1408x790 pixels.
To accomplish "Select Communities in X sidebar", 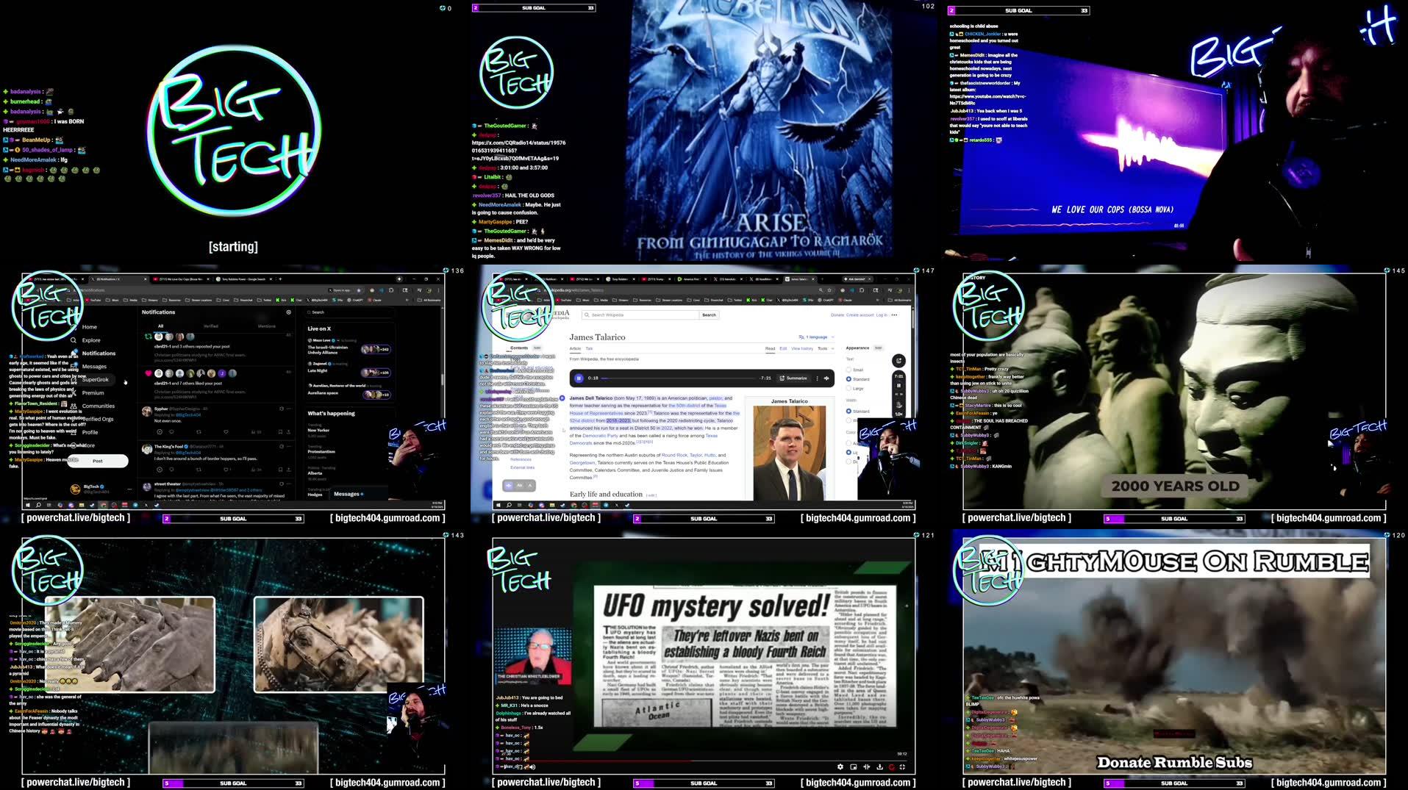I will coord(99,406).
